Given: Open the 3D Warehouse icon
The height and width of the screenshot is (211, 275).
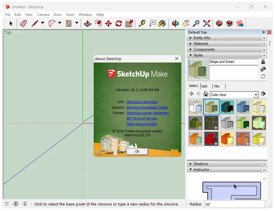Looking at the screenshot, I should (x=219, y=23).
